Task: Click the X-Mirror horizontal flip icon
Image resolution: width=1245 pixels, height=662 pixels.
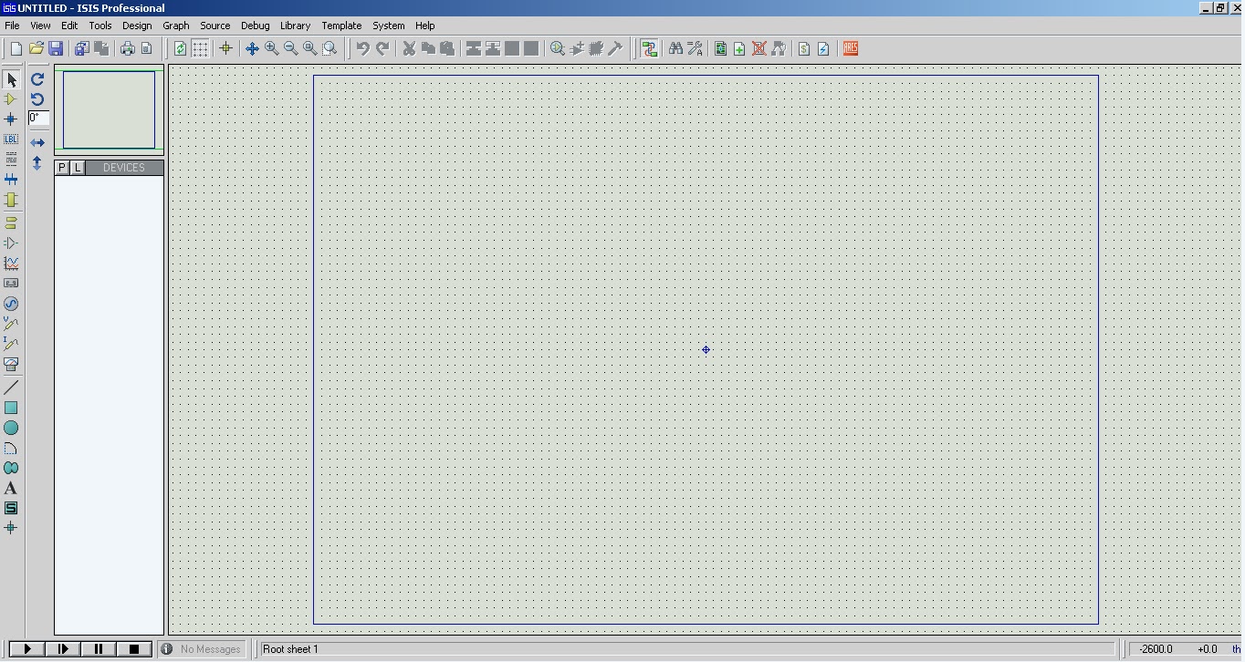Action: 37,143
